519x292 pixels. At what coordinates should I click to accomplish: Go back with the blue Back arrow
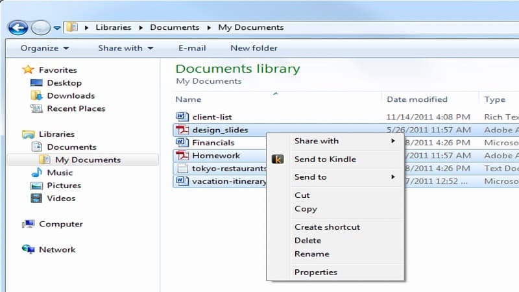click(x=18, y=27)
